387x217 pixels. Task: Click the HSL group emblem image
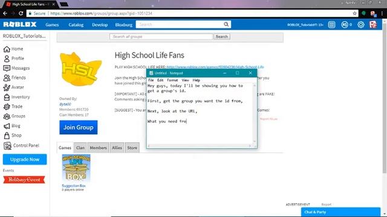coord(80,69)
